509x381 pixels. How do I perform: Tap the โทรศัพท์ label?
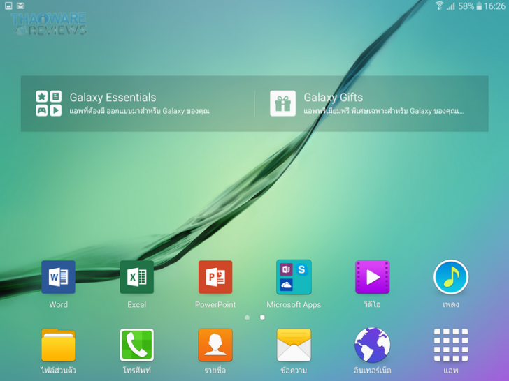(x=136, y=370)
